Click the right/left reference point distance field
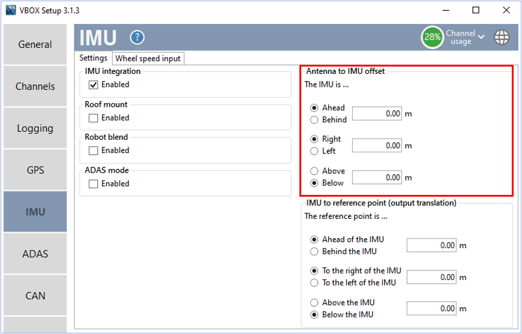The height and width of the screenshot is (334, 522). coord(431,277)
